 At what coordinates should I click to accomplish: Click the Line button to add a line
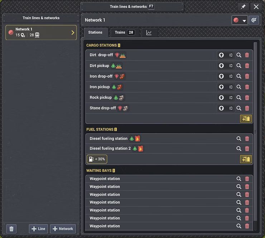point(38,229)
